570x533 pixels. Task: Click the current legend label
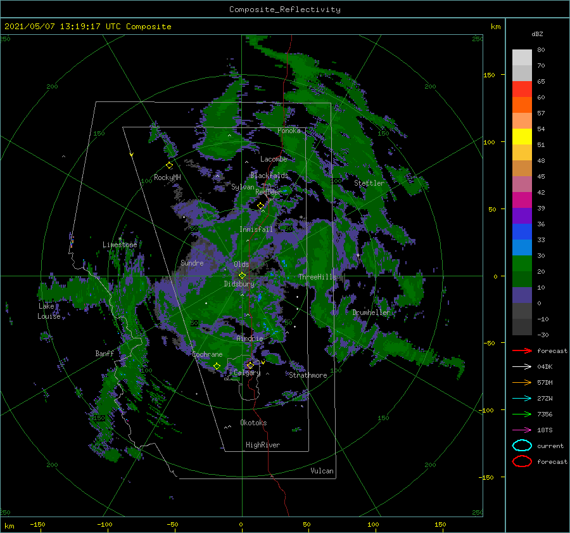[550, 446]
